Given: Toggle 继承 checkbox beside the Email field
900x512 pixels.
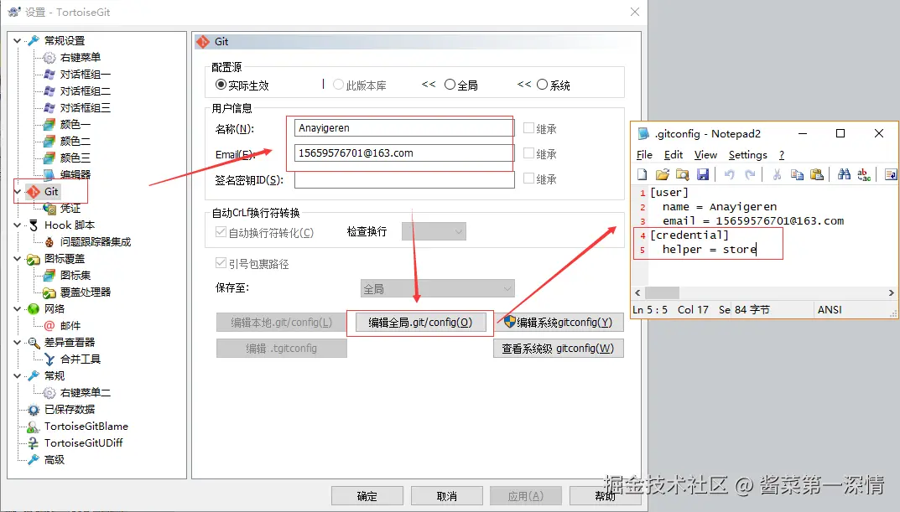Looking at the screenshot, I should coord(528,153).
